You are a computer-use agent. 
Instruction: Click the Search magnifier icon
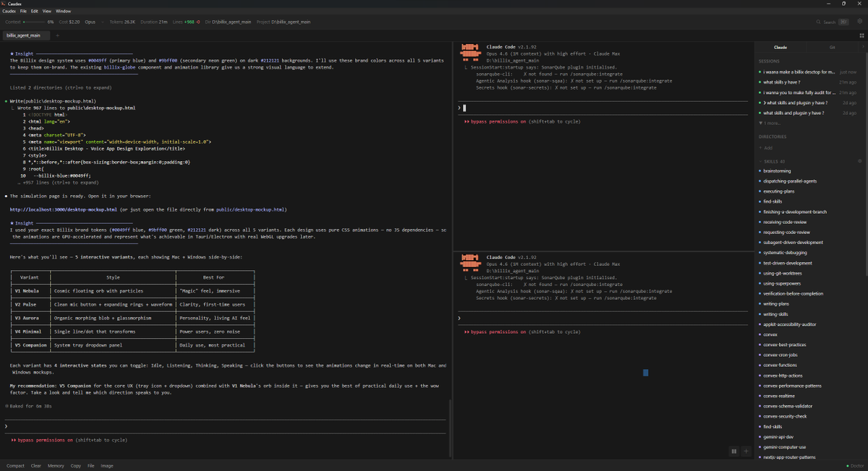[817, 22]
